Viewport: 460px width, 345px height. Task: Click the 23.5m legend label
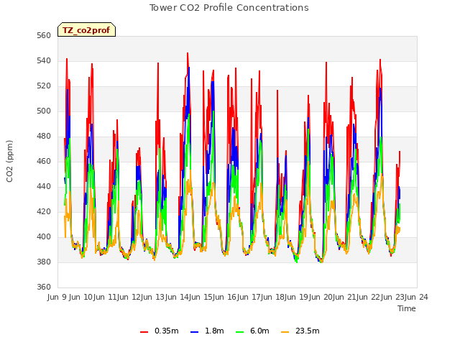308,331
